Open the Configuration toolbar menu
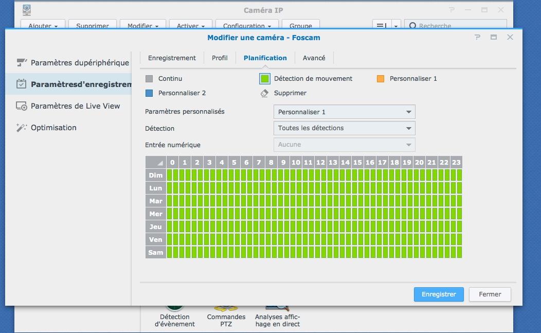 click(x=247, y=26)
